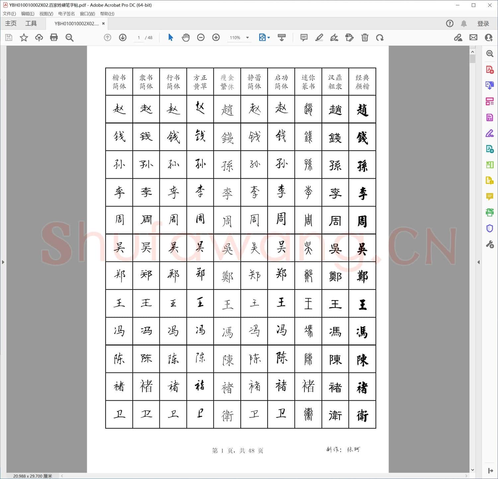This screenshot has width=498, height=479.
Task: Open the 编辑(E) menu
Action: (28, 14)
